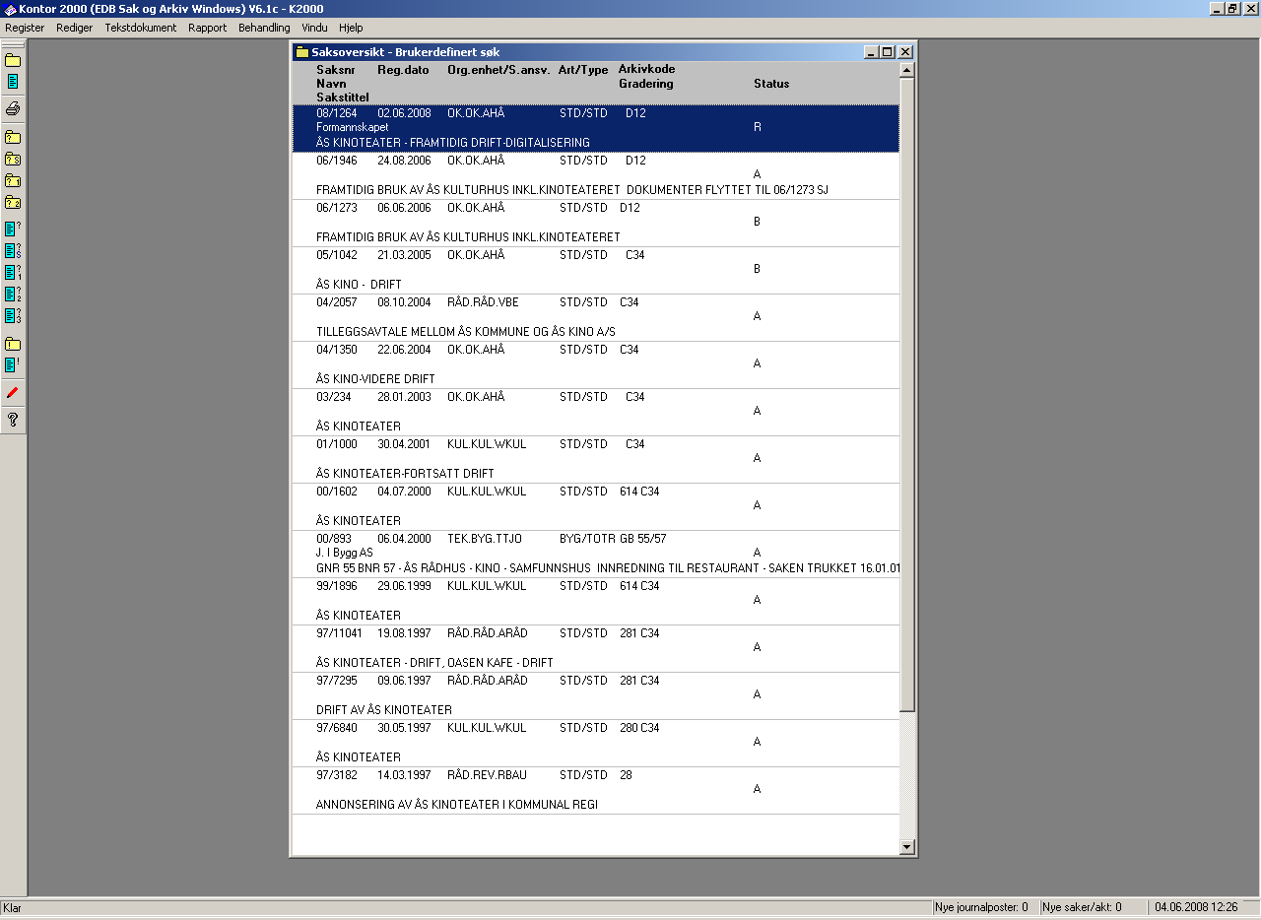Open the Rediger menu
The width and height of the screenshot is (1261, 920).
pyautogui.click(x=74, y=28)
